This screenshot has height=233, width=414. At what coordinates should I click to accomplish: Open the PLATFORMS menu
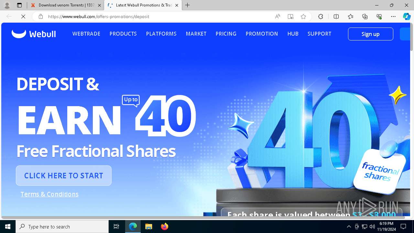click(x=161, y=34)
